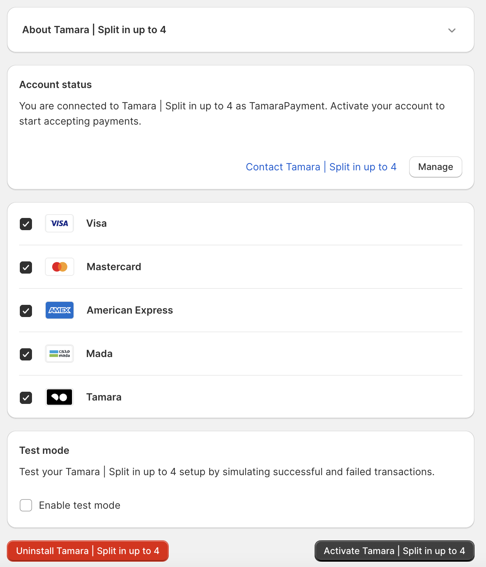This screenshot has width=486, height=567.
Task: Click Uninstall Tamara button
Action: click(x=88, y=551)
